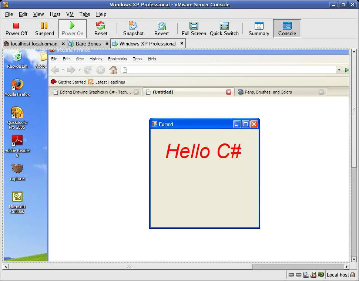359x281 pixels.
Task: Click the horizontal scrollbar of the console
Action: 130,267
